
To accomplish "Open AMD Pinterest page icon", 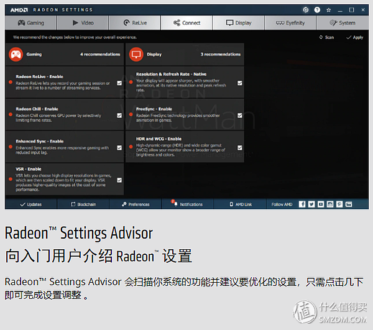I will point(339,204).
